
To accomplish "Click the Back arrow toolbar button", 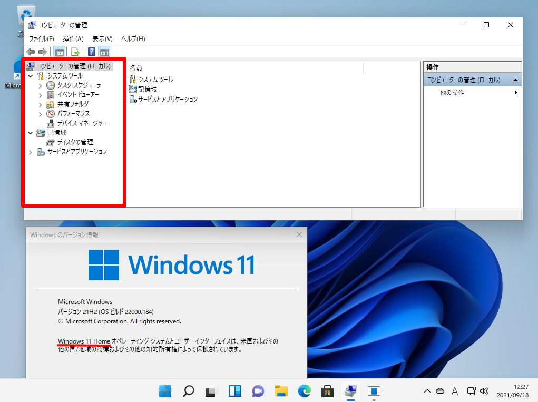I will [31, 52].
